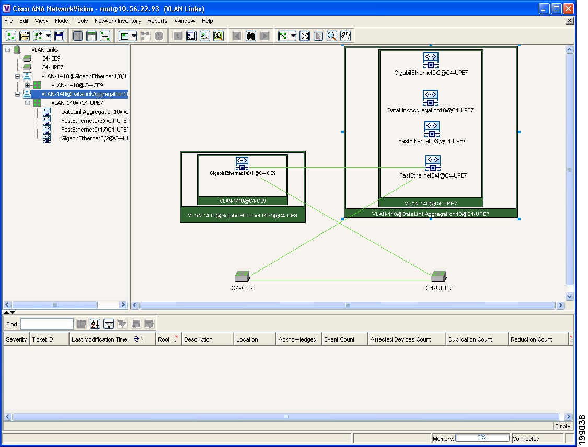Click the find next right arrow
The height and width of the screenshot is (447, 588).
(264, 36)
